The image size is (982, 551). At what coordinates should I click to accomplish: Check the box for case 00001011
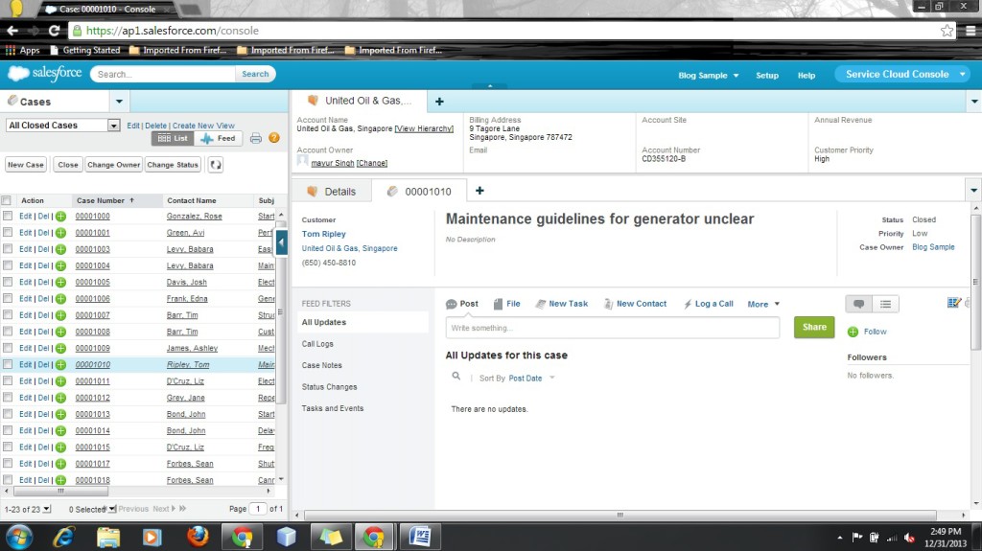[x=8, y=380]
